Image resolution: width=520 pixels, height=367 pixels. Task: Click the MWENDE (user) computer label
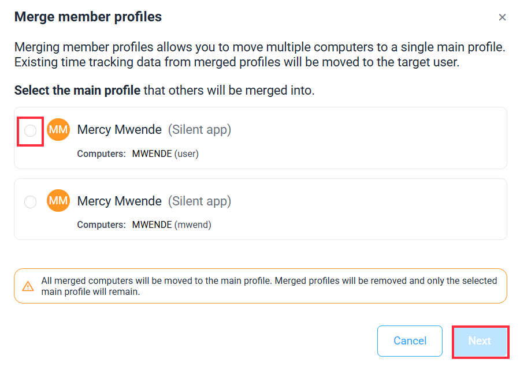coord(165,153)
